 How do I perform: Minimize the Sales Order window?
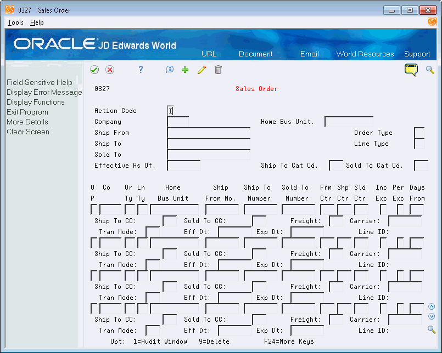pos(391,10)
